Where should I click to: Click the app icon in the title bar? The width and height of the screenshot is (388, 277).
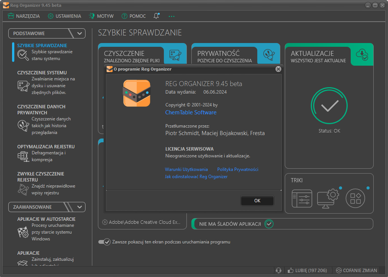(x=6, y=5)
